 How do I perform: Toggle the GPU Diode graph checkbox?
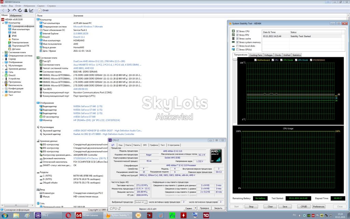[296, 60]
